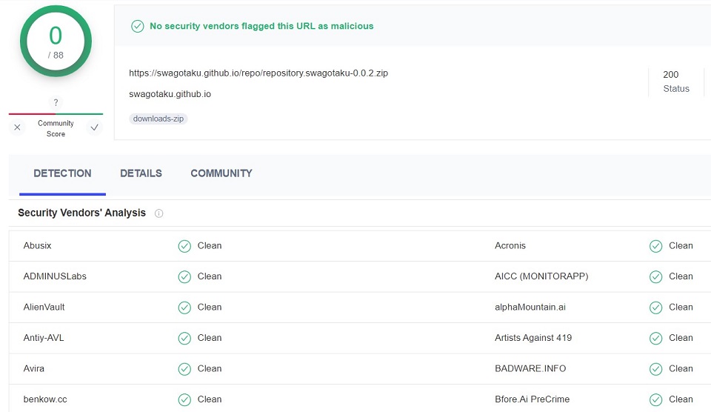Select the BADWARE.INFO vendor name

[x=530, y=368]
